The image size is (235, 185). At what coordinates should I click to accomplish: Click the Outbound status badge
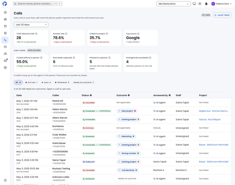pos(89,162)
